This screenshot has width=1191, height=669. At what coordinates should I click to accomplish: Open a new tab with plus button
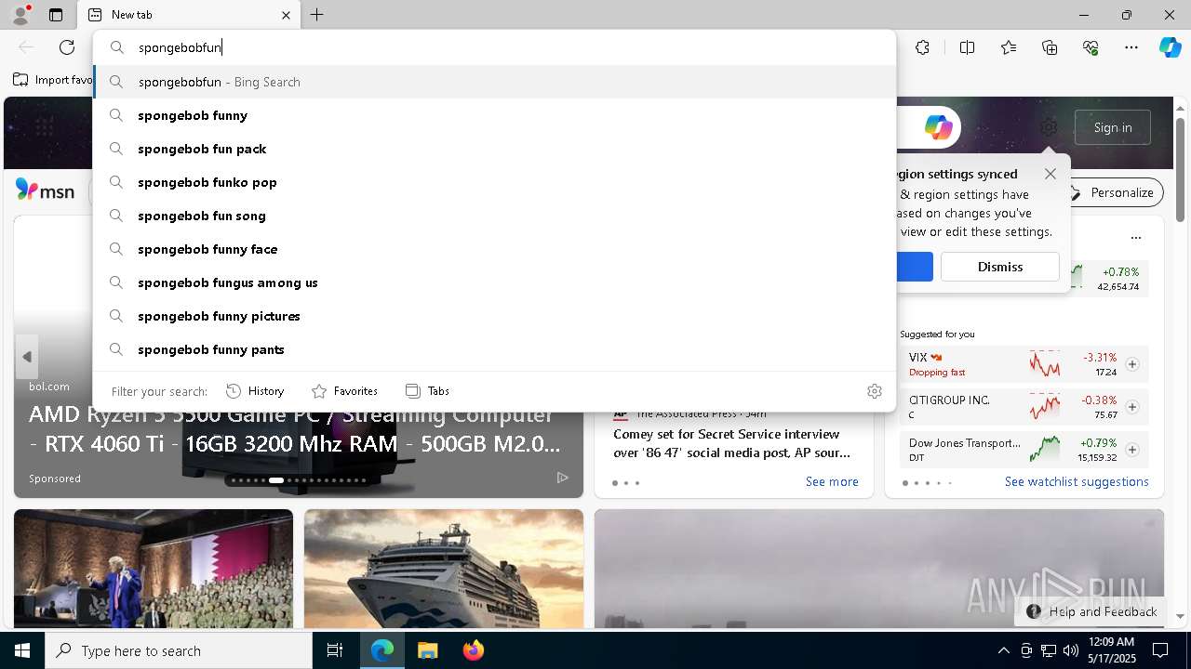317,15
